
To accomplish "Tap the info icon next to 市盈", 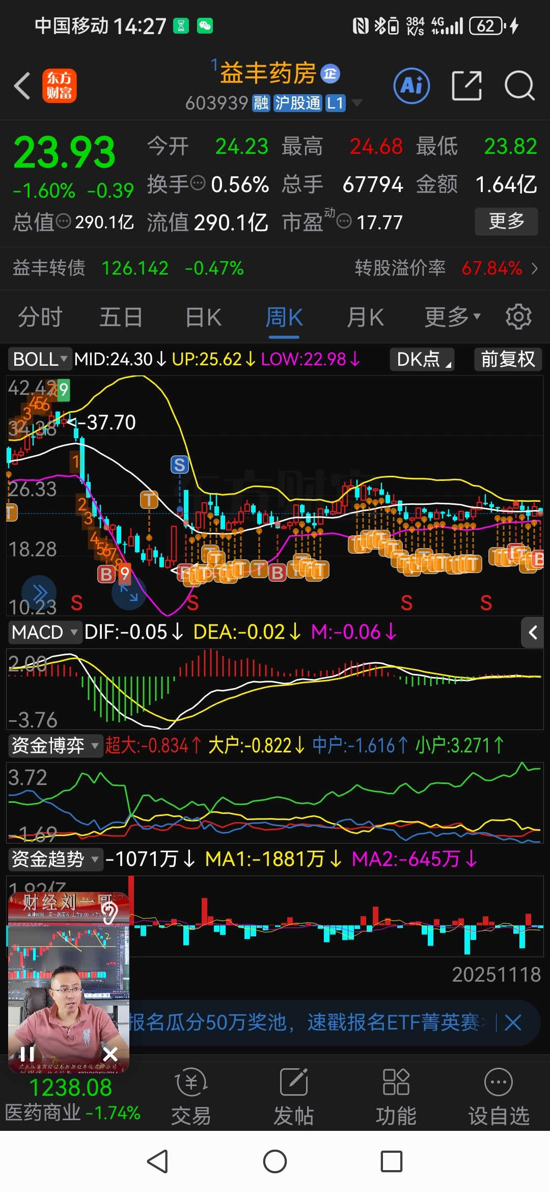I will click(345, 221).
